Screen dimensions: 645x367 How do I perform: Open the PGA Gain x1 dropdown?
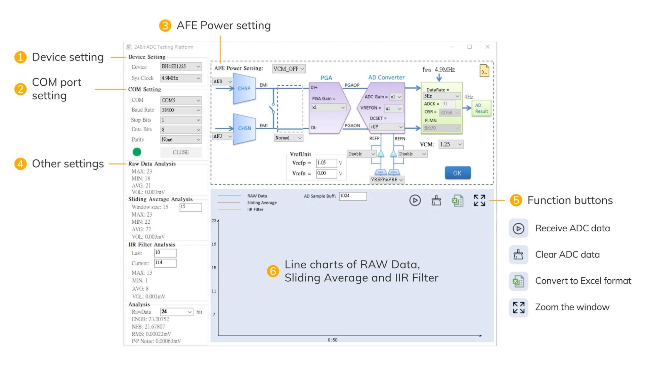click(328, 107)
